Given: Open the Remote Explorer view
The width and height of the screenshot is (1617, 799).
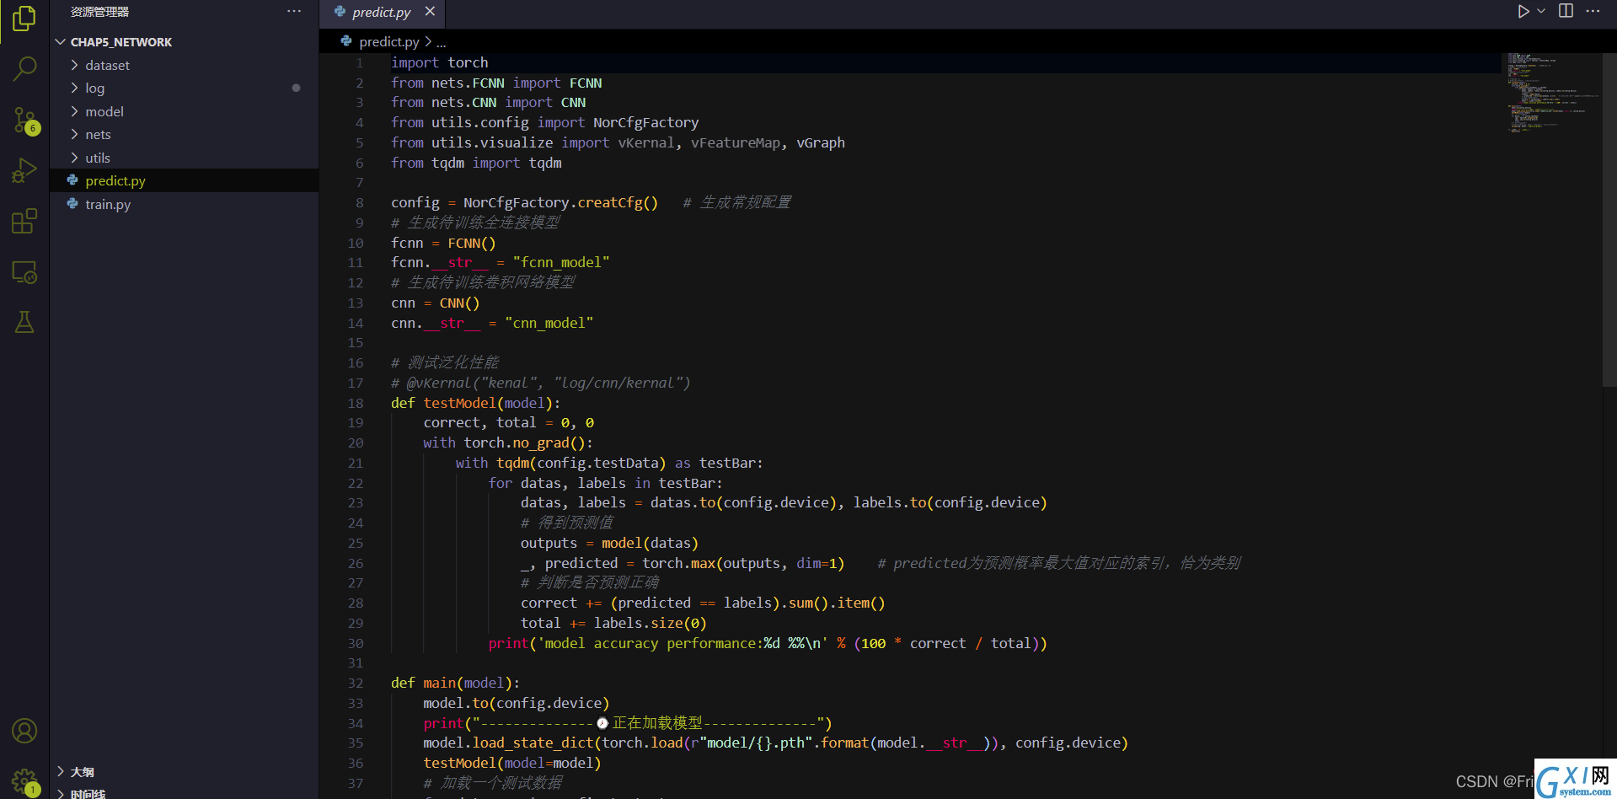Looking at the screenshot, I should 24,272.
